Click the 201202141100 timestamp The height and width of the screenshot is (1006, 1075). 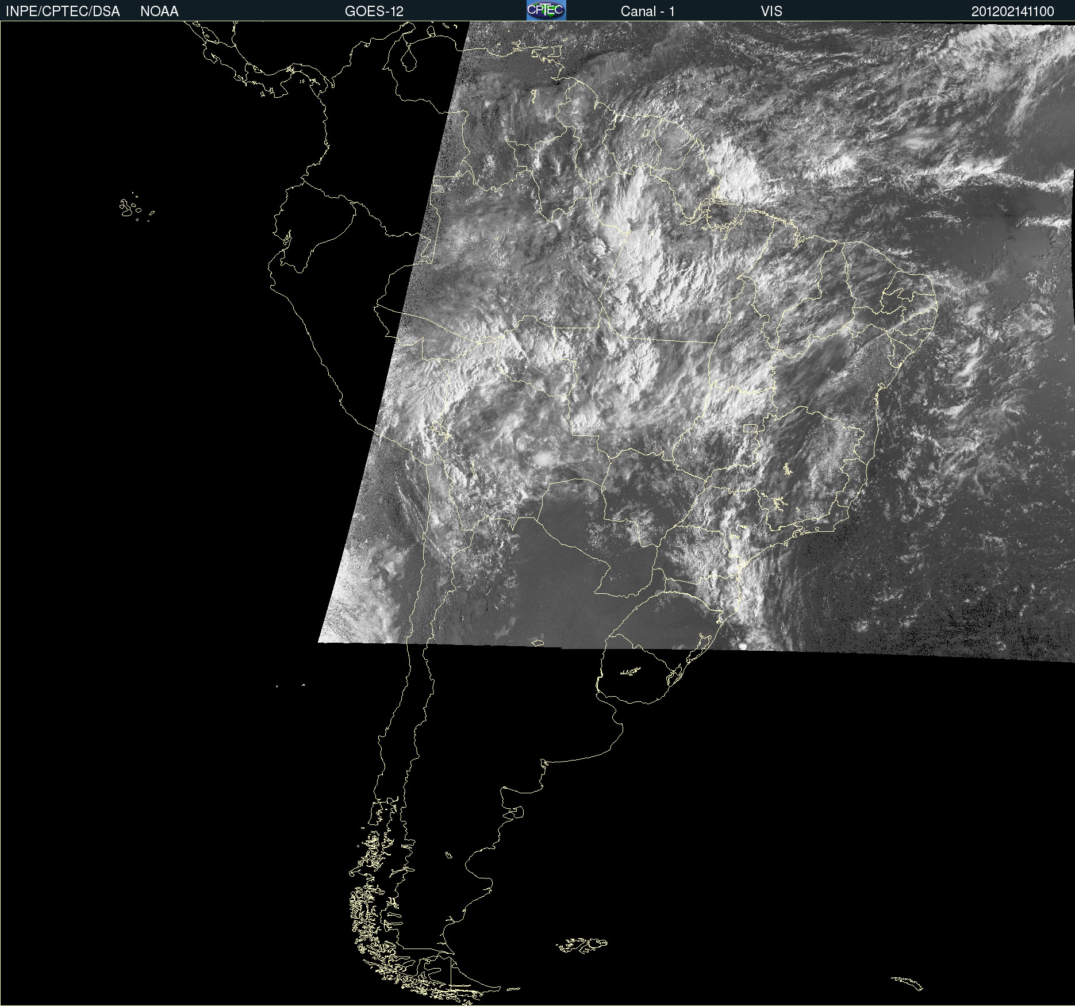coord(1013,11)
